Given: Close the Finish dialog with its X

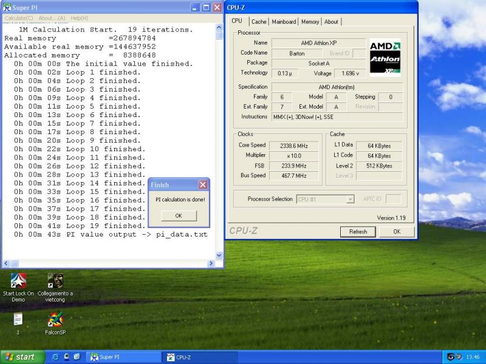Looking at the screenshot, I should point(203,185).
